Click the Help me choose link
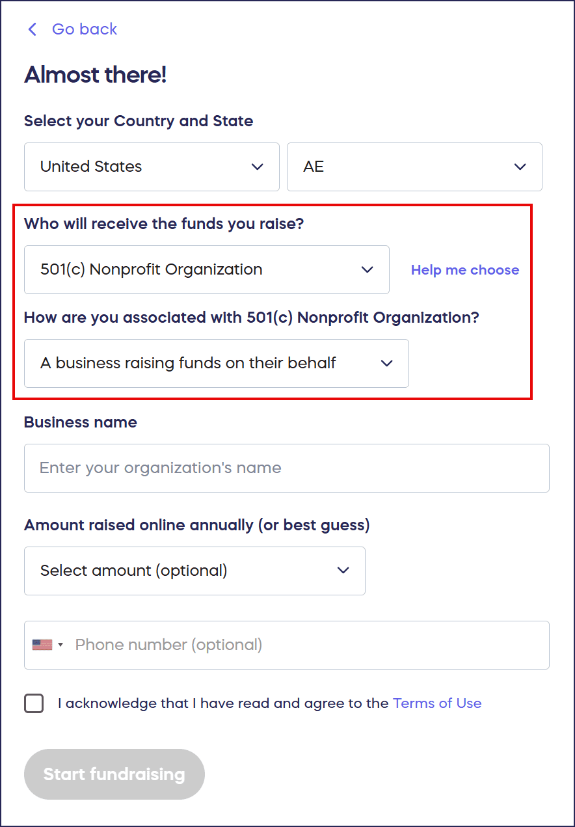Screen dimensions: 575x827 point(464,270)
